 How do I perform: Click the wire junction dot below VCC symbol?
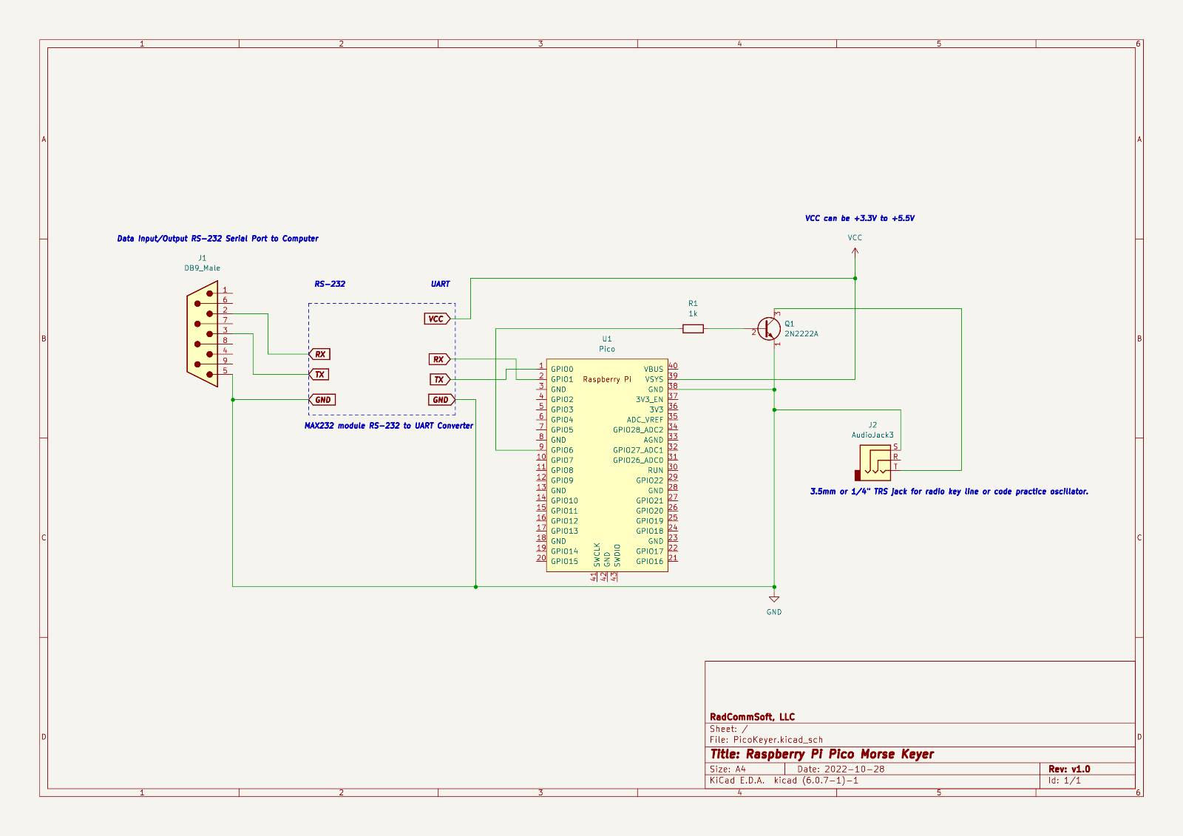pos(855,279)
